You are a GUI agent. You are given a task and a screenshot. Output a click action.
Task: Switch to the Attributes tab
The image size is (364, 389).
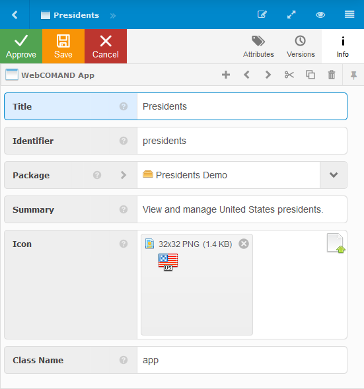pyautogui.click(x=258, y=46)
